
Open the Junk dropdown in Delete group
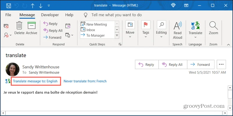coord(8,35)
